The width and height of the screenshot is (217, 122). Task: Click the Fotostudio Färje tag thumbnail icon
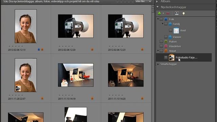click(172, 57)
